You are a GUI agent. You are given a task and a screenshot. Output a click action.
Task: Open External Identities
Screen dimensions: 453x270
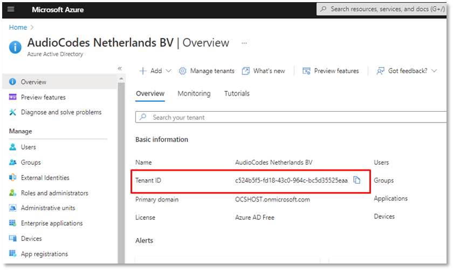pos(45,178)
